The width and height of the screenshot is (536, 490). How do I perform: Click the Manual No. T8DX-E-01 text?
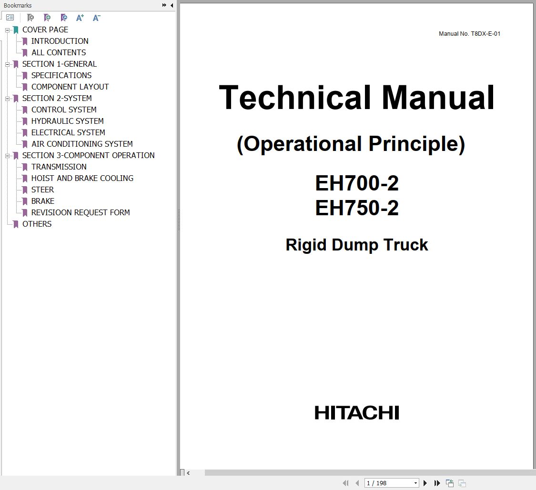click(x=469, y=33)
